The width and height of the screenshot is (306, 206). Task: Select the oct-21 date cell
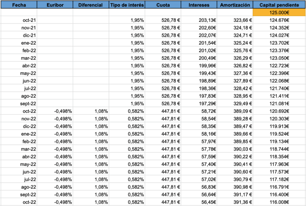(29, 20)
